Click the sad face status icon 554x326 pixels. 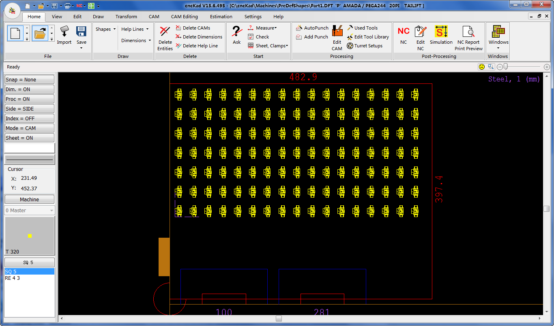(482, 67)
